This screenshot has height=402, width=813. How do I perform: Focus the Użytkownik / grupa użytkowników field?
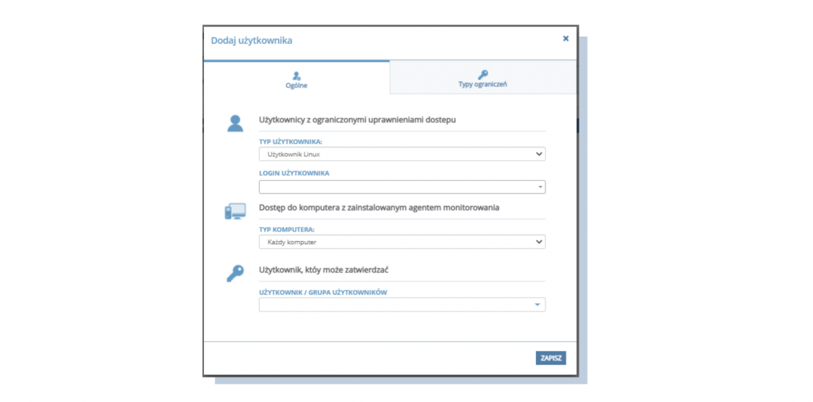pyautogui.click(x=395, y=305)
